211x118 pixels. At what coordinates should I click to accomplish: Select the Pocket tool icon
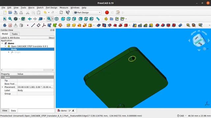(99, 25)
